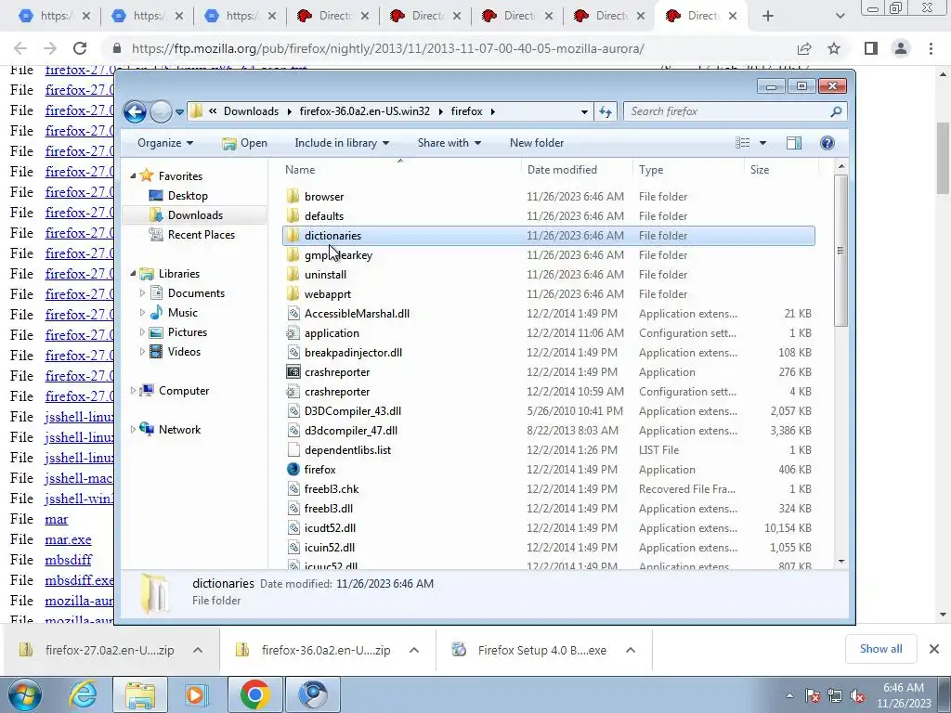The width and height of the screenshot is (951, 713).
Task: Click New folder in toolbar
Action: pos(537,143)
